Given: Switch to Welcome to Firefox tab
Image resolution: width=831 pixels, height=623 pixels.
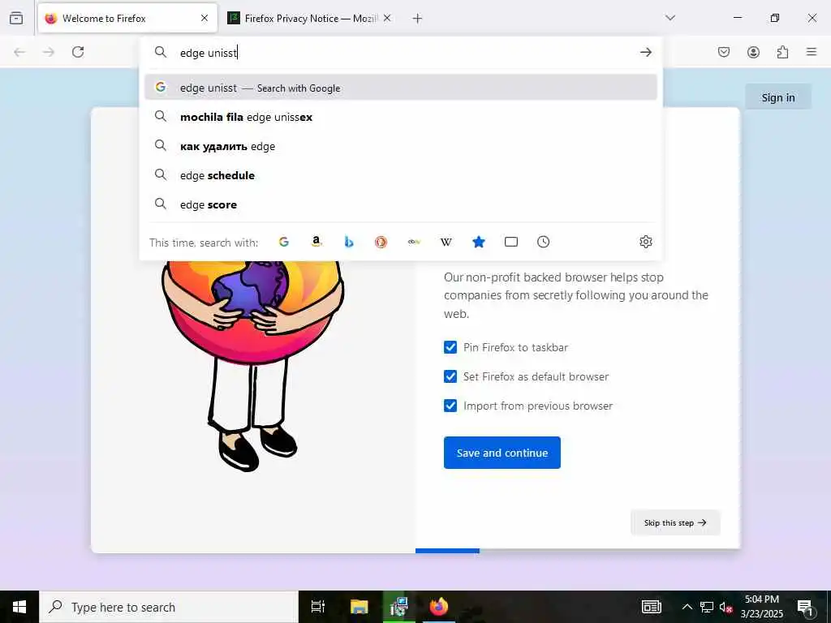Looking at the screenshot, I should point(127,18).
